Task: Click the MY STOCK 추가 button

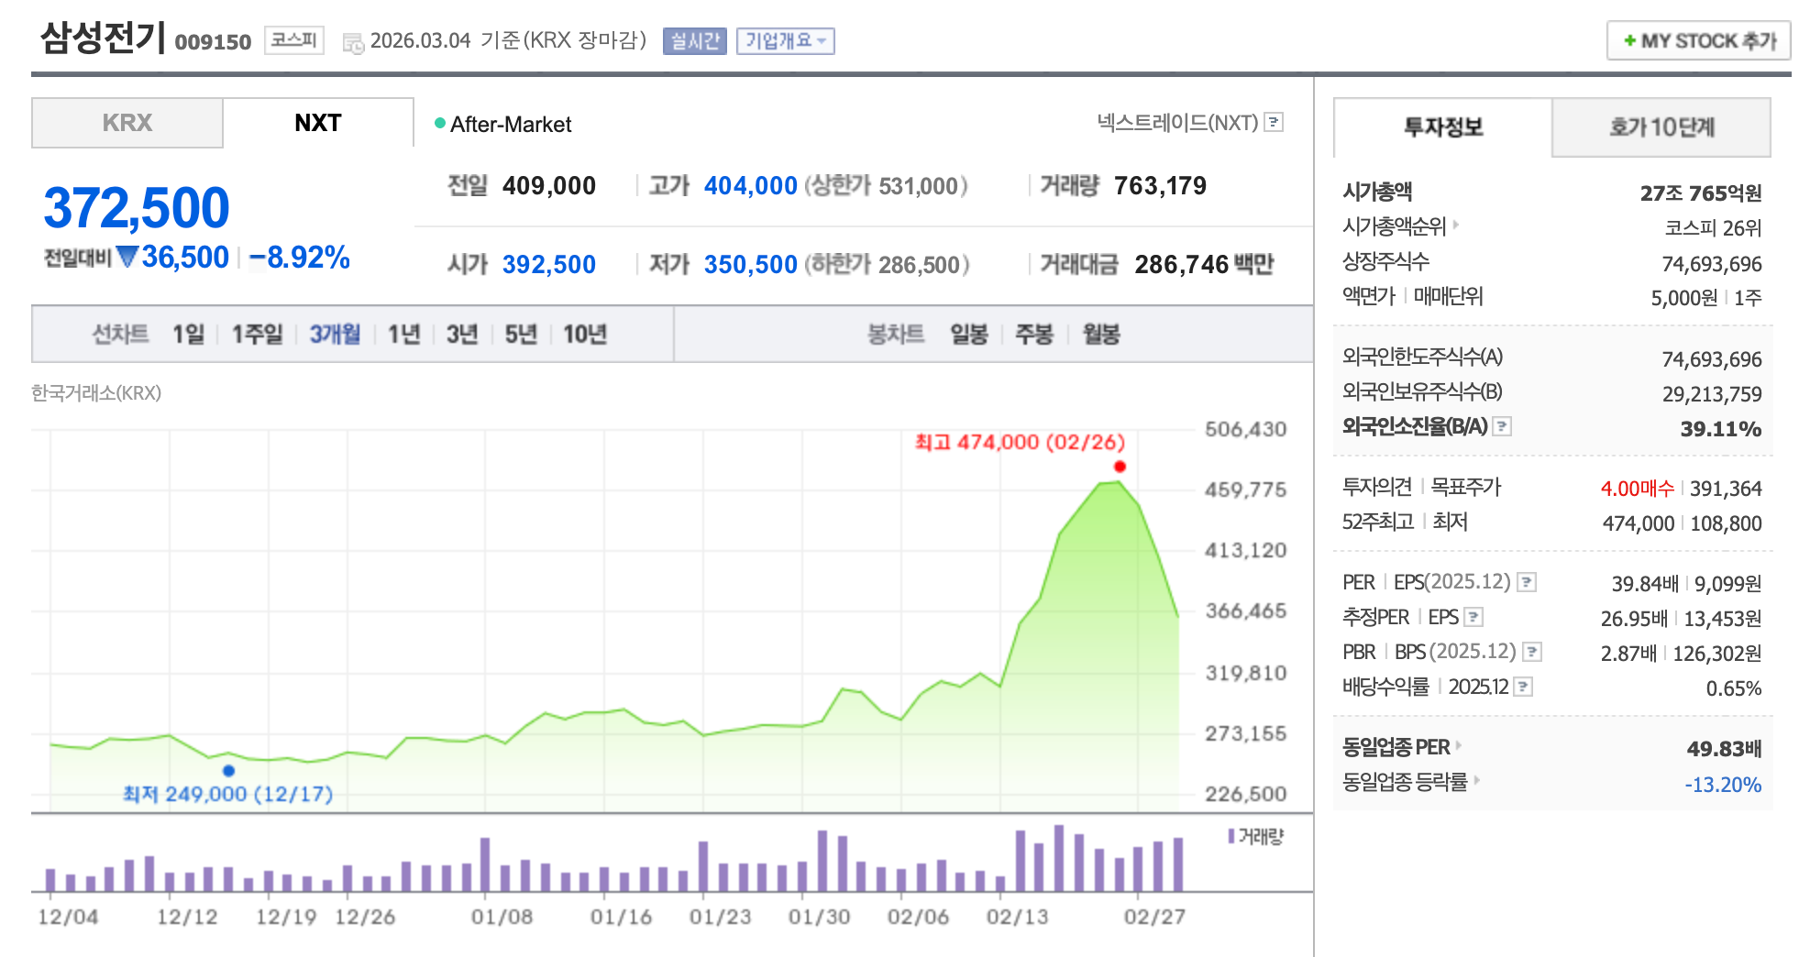Action: coord(1699,40)
